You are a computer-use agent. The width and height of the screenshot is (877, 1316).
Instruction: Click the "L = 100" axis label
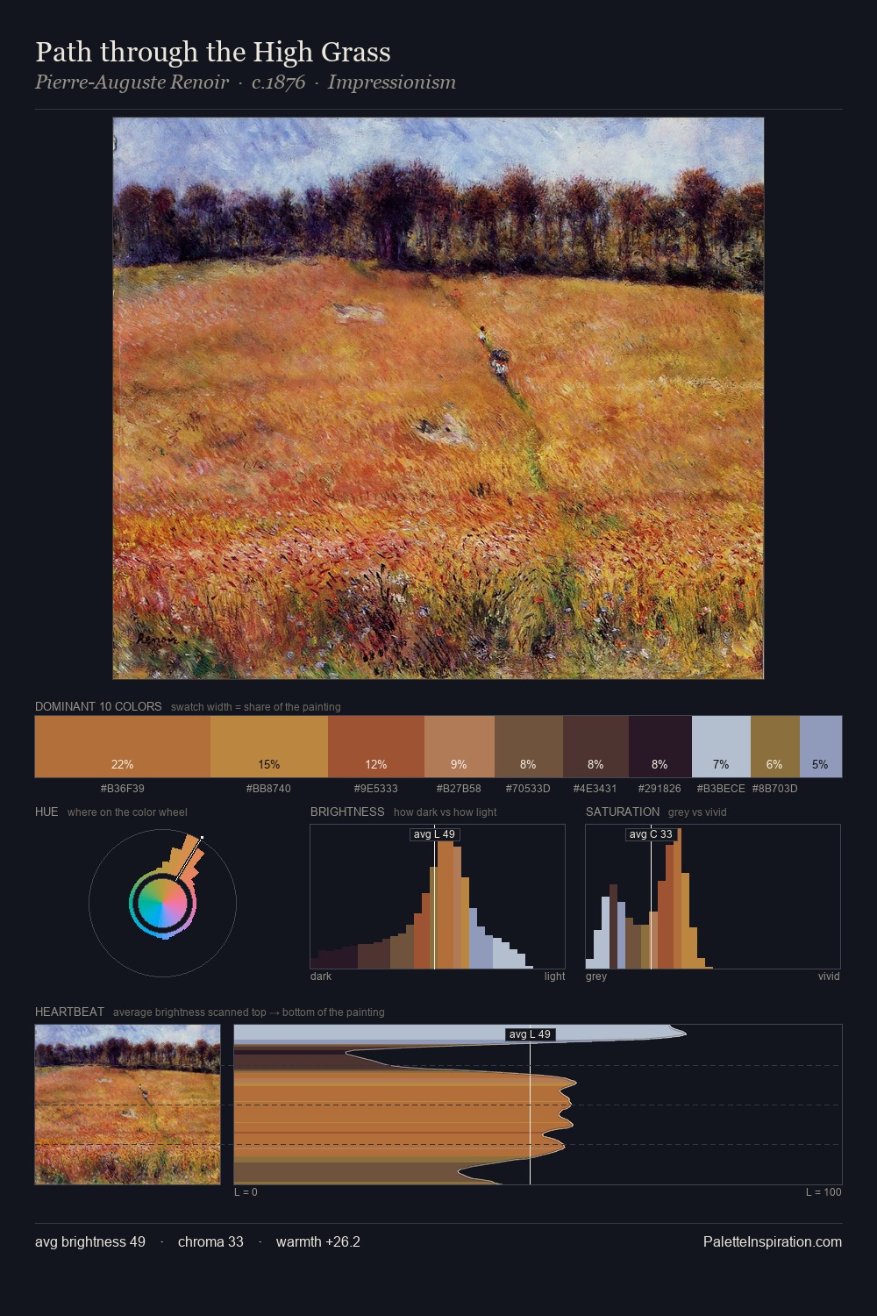pos(824,1192)
